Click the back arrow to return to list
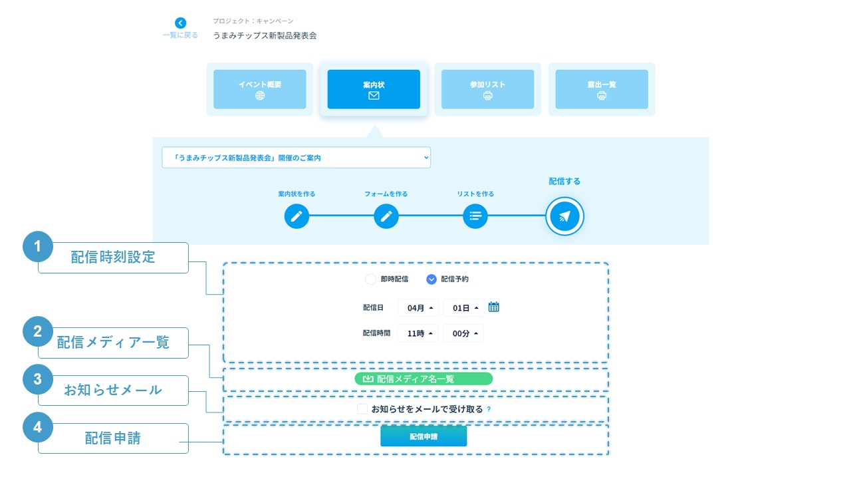The width and height of the screenshot is (851, 479). point(180,23)
